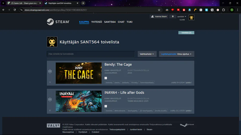The height and width of the screenshot is (135, 241).
Task: Click reorder handle for INAYAH row
Action: click(x=50, y=100)
